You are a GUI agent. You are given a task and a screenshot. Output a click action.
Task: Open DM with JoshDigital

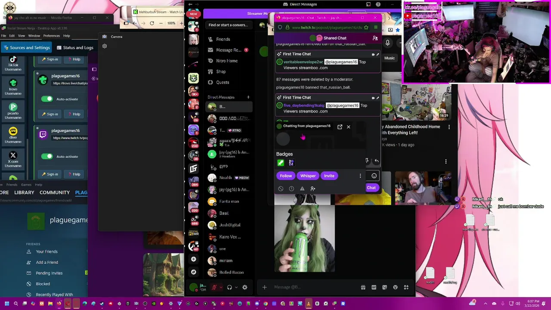click(x=228, y=225)
